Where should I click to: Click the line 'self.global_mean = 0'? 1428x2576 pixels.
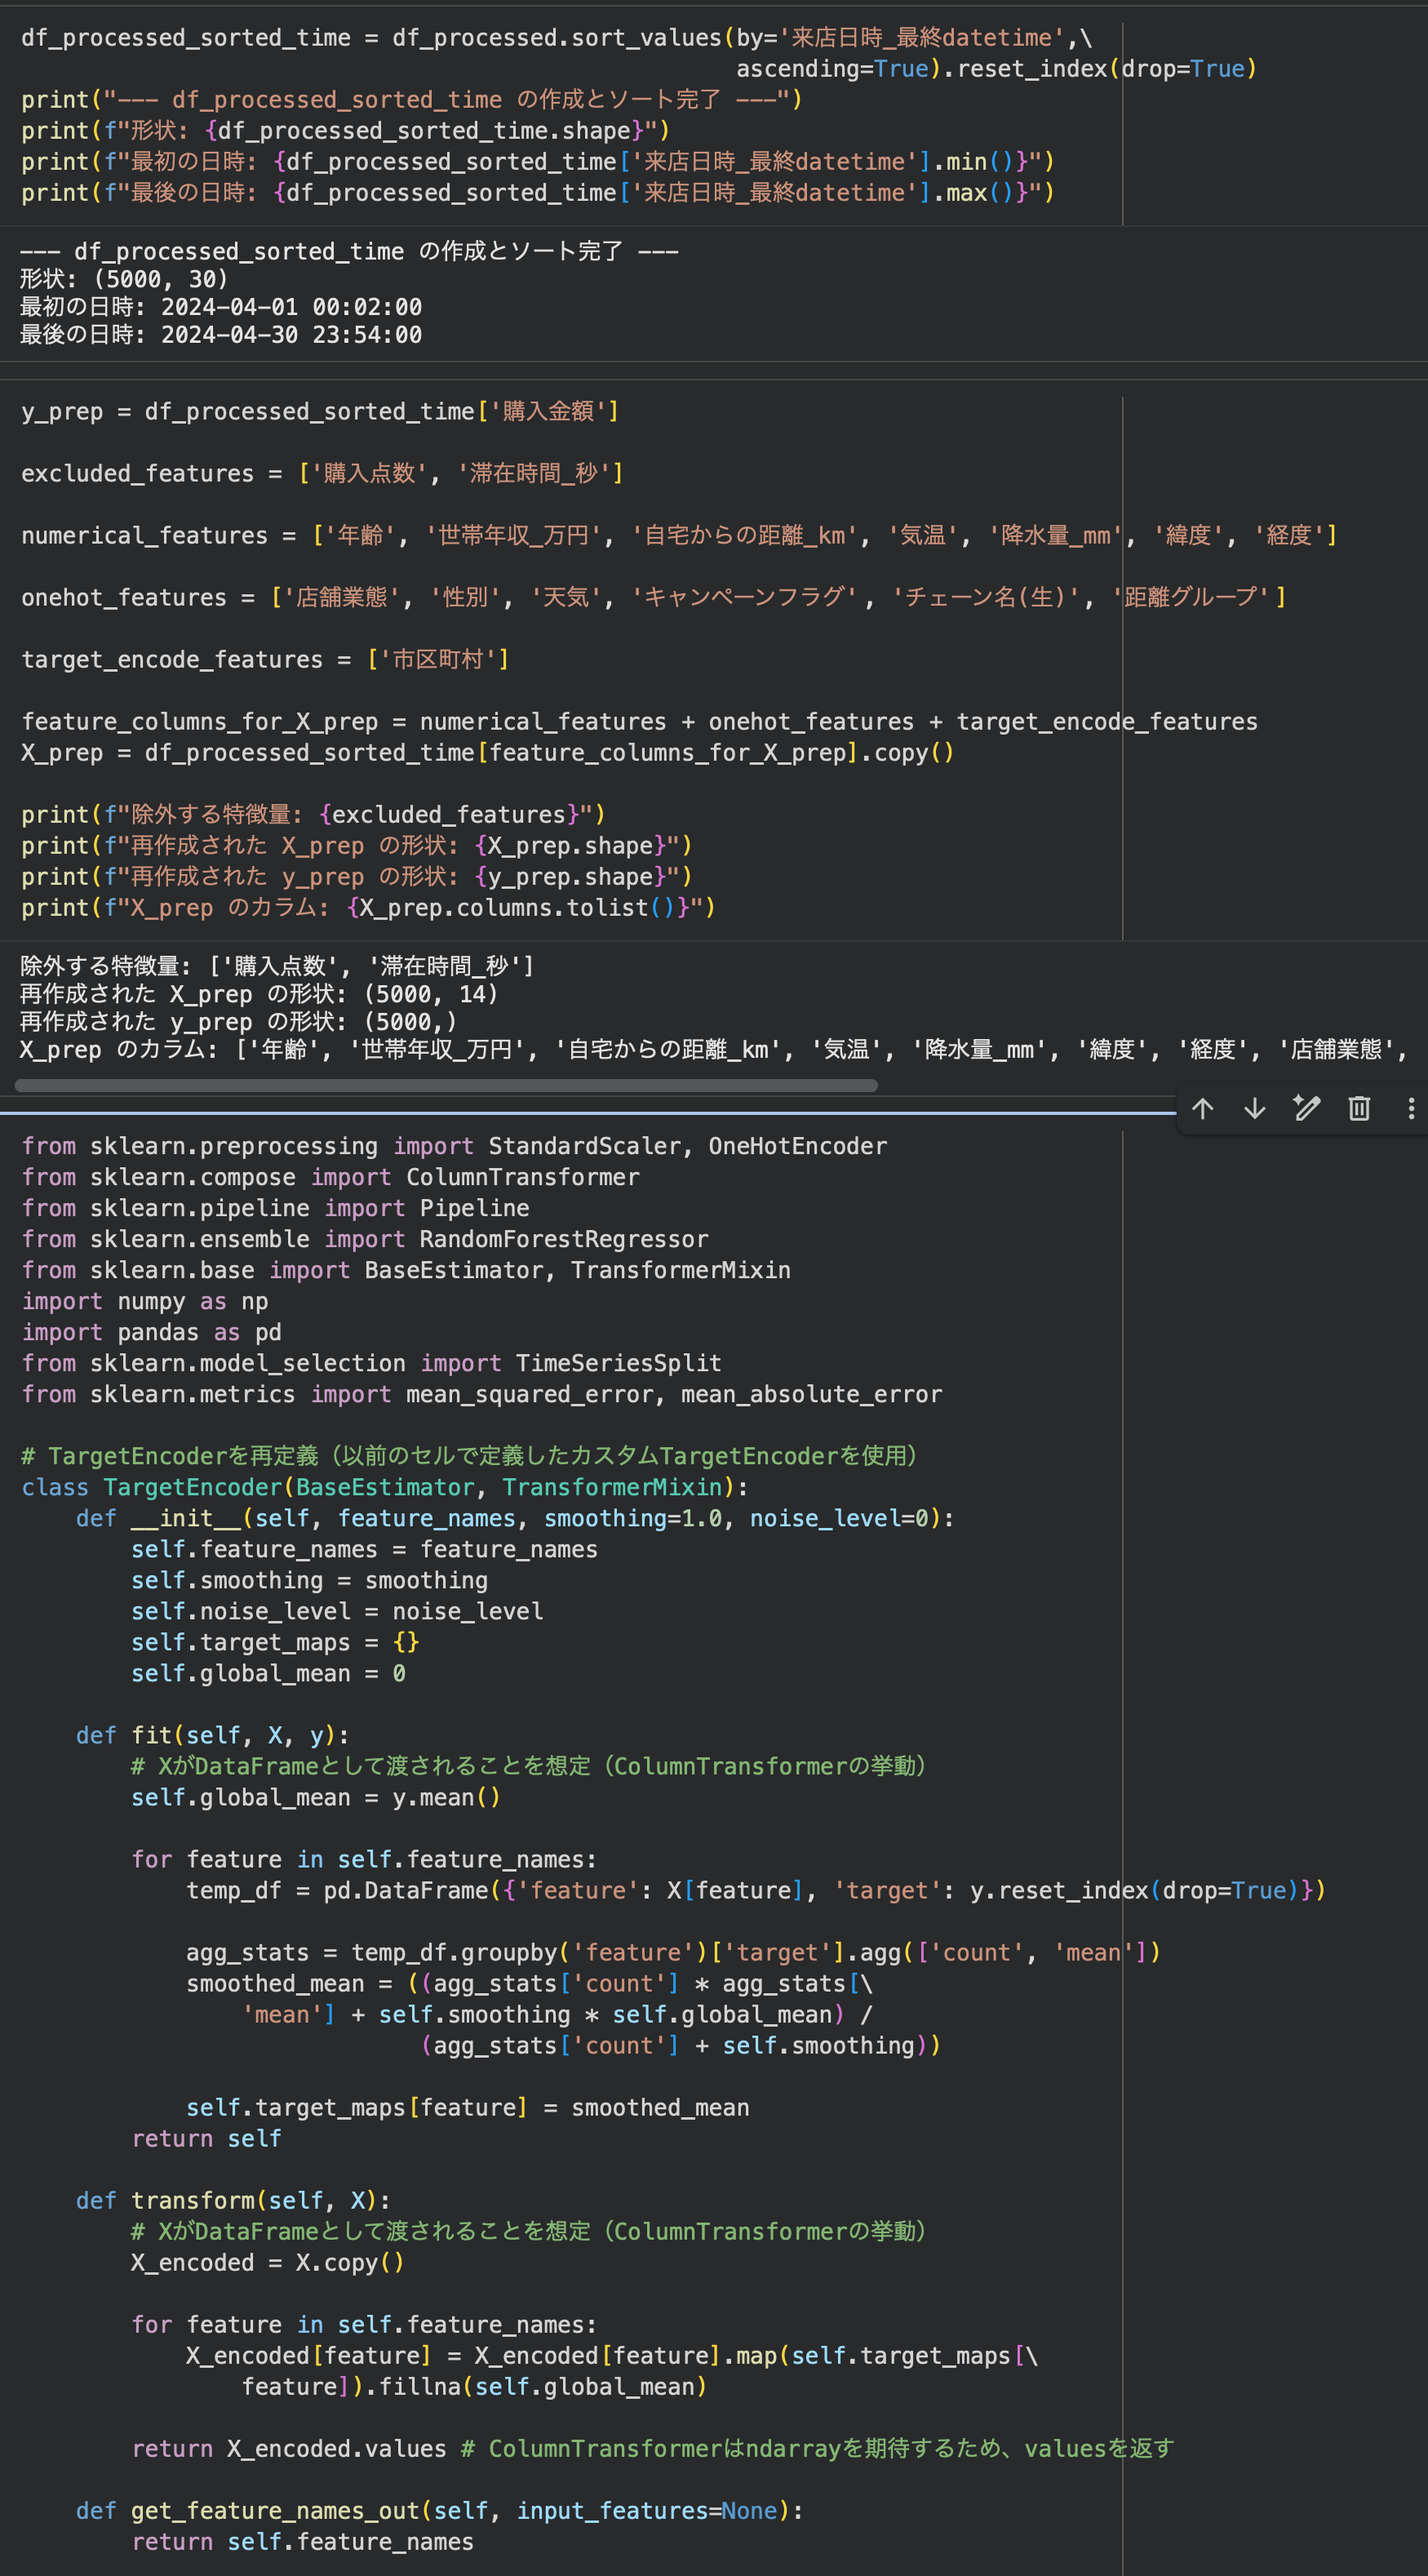click(268, 1673)
